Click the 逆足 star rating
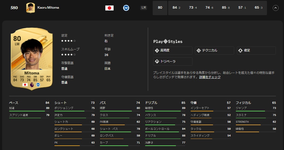The image size is (284, 150). [68, 41]
